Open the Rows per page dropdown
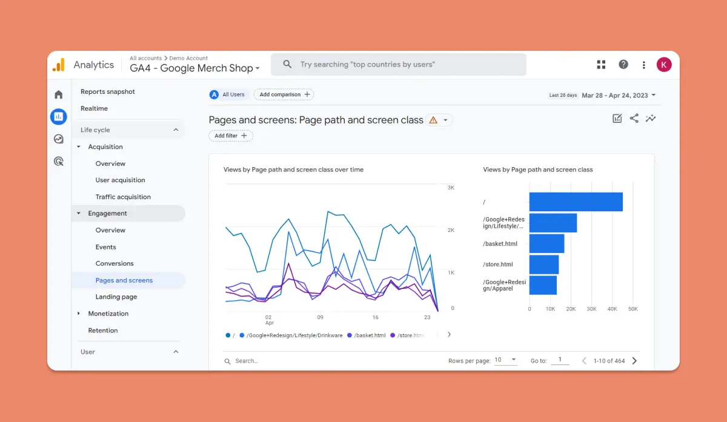Screen dimensions: 727x422 (x=505, y=360)
